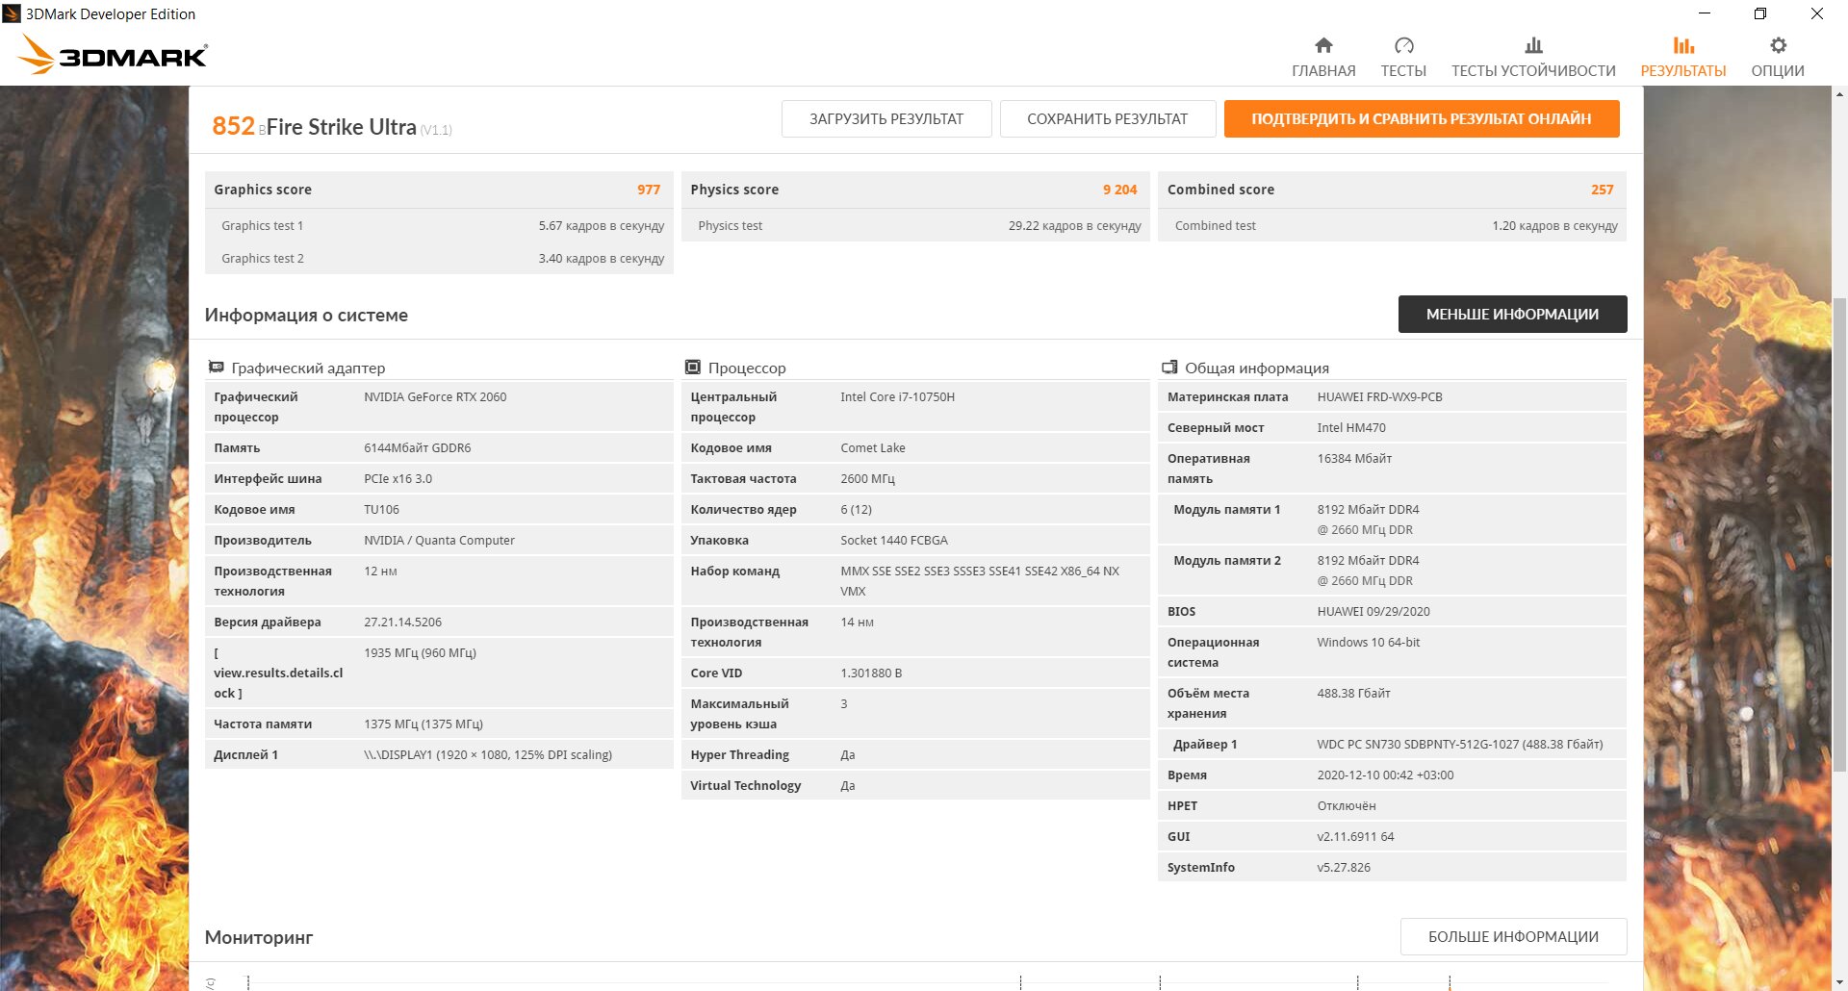Click ЗАГРУЗИТЬ РЕЗУЛЬТАТ button
The height and width of the screenshot is (991, 1848).
pos(886,118)
